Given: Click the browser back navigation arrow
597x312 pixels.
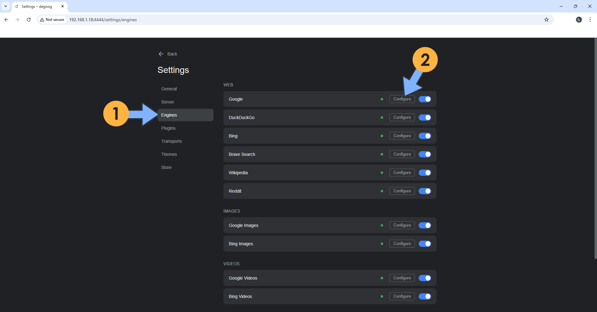Looking at the screenshot, I should (x=6, y=20).
